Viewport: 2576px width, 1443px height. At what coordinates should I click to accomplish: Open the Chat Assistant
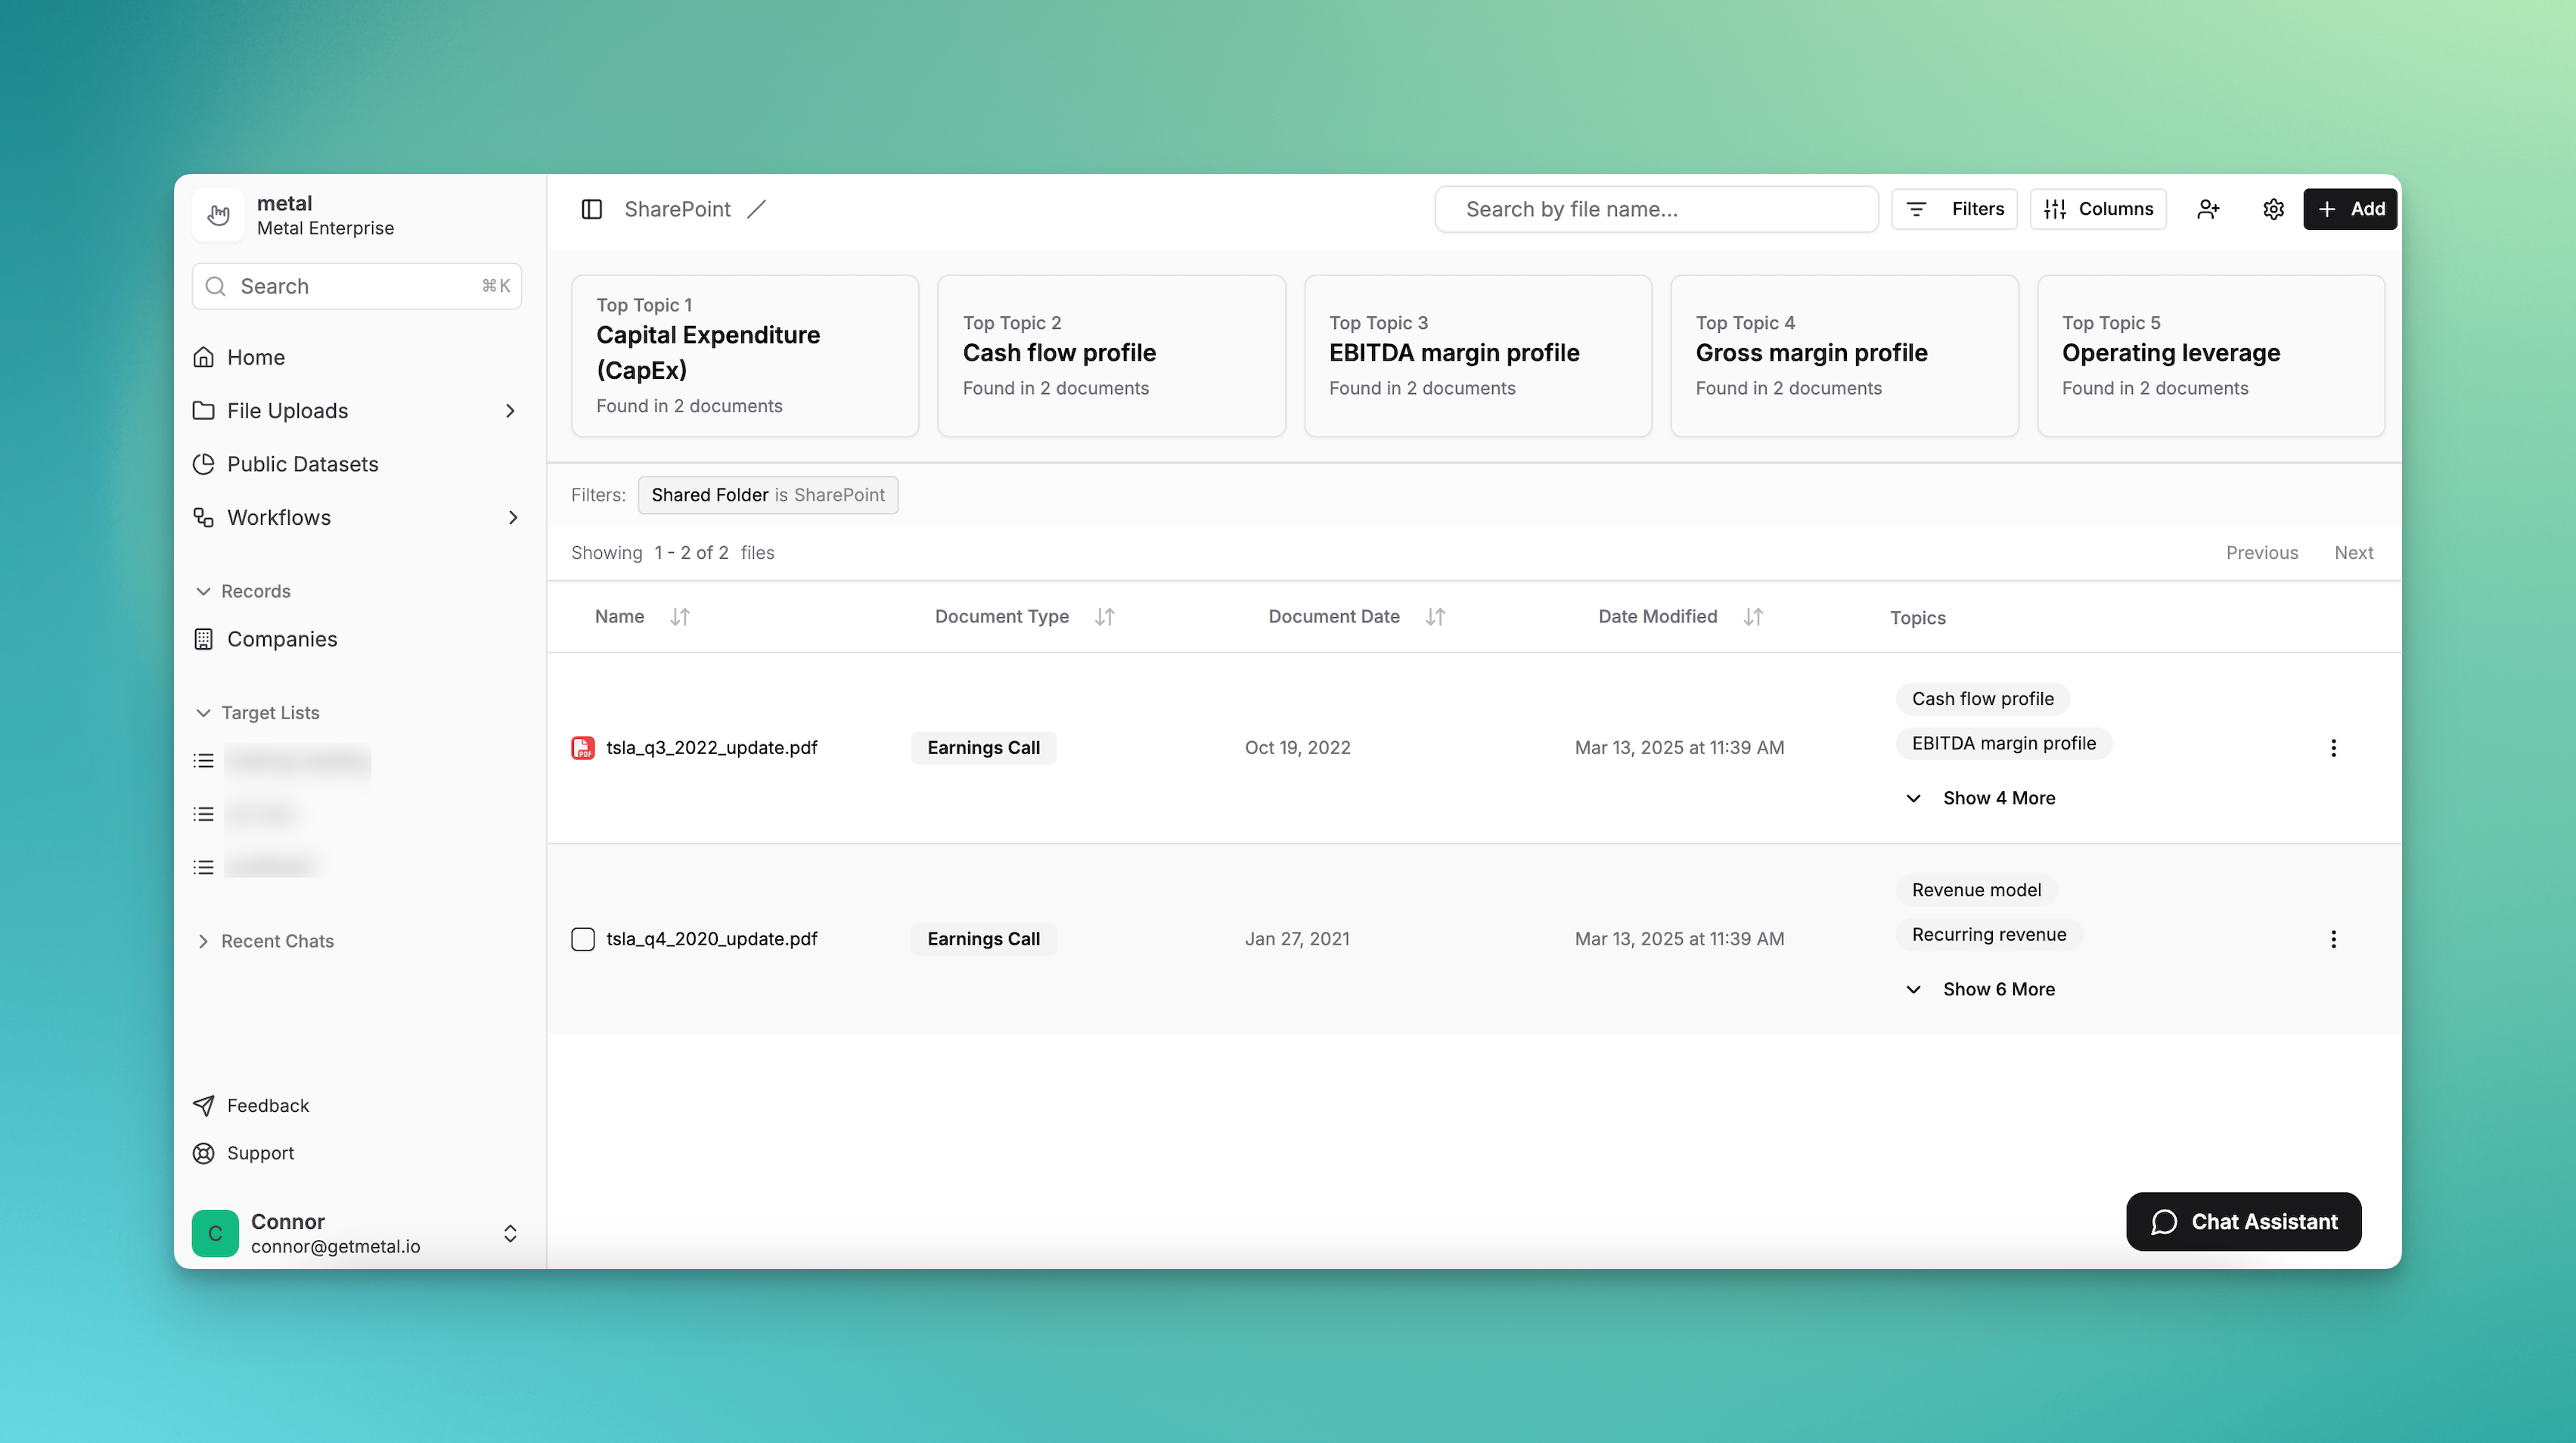tap(2243, 1221)
